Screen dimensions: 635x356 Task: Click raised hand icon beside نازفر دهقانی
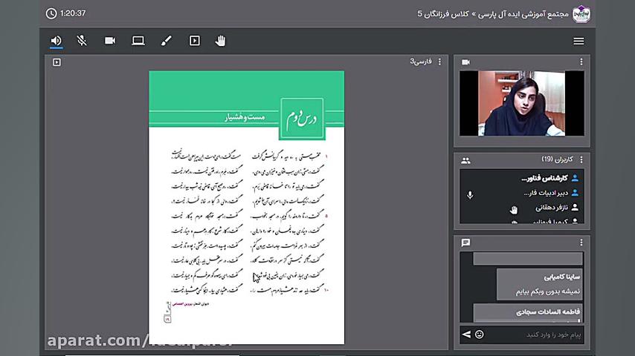pyautogui.click(x=514, y=210)
